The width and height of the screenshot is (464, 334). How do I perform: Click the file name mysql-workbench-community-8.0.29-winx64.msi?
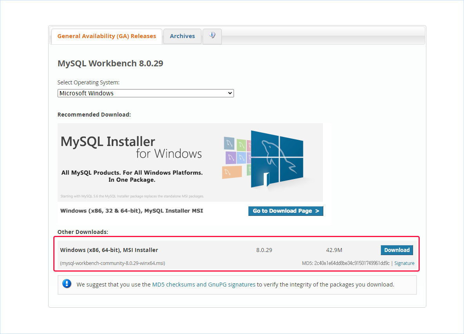(112, 263)
